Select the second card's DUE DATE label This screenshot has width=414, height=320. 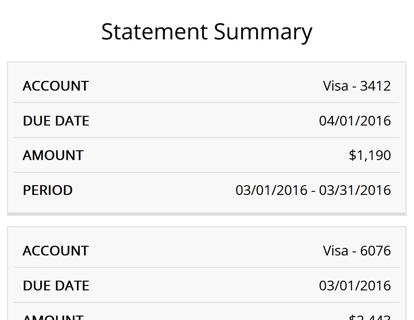point(56,286)
